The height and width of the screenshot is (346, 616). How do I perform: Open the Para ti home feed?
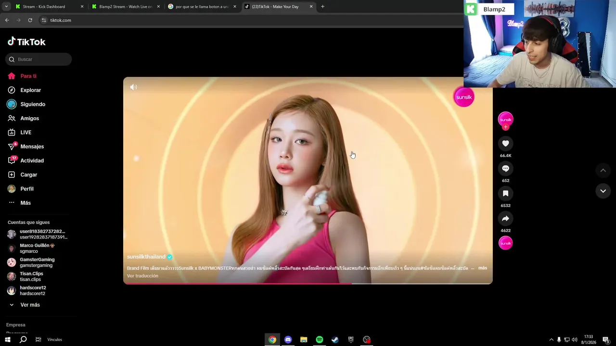tap(22, 76)
